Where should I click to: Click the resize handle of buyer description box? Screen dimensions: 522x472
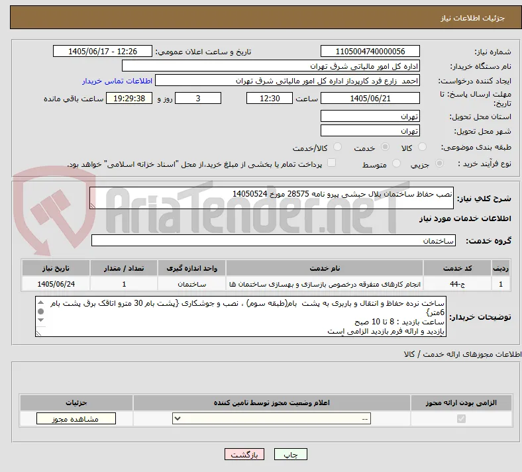(x=38, y=334)
